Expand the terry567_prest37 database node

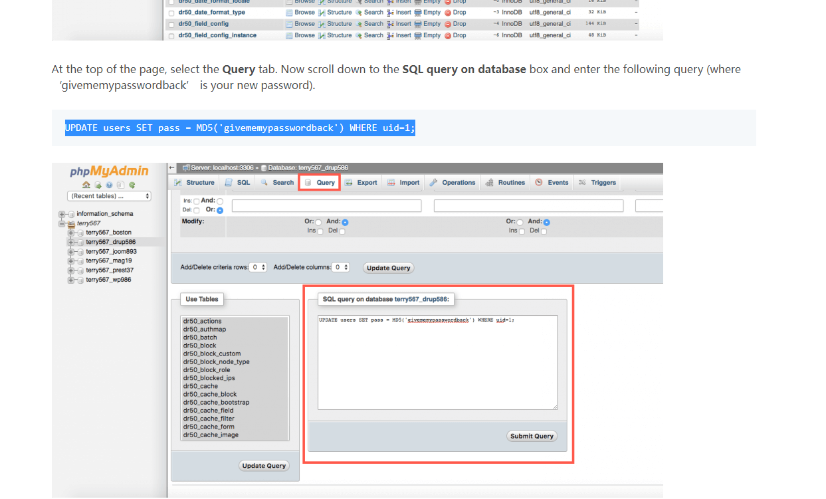[70, 270]
